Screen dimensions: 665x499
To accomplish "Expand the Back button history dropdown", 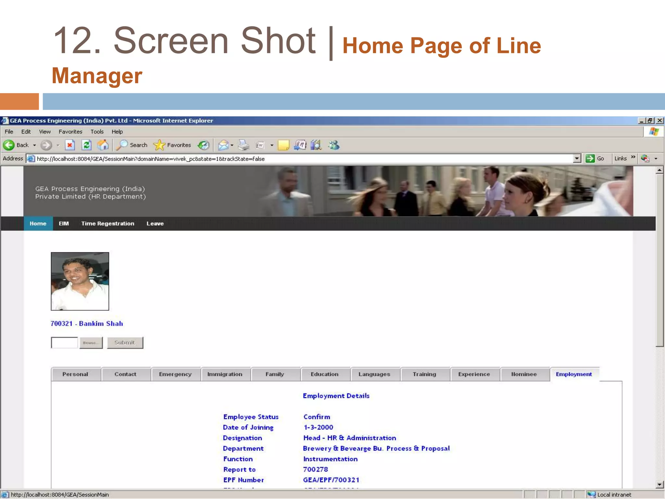I will click(x=34, y=145).
